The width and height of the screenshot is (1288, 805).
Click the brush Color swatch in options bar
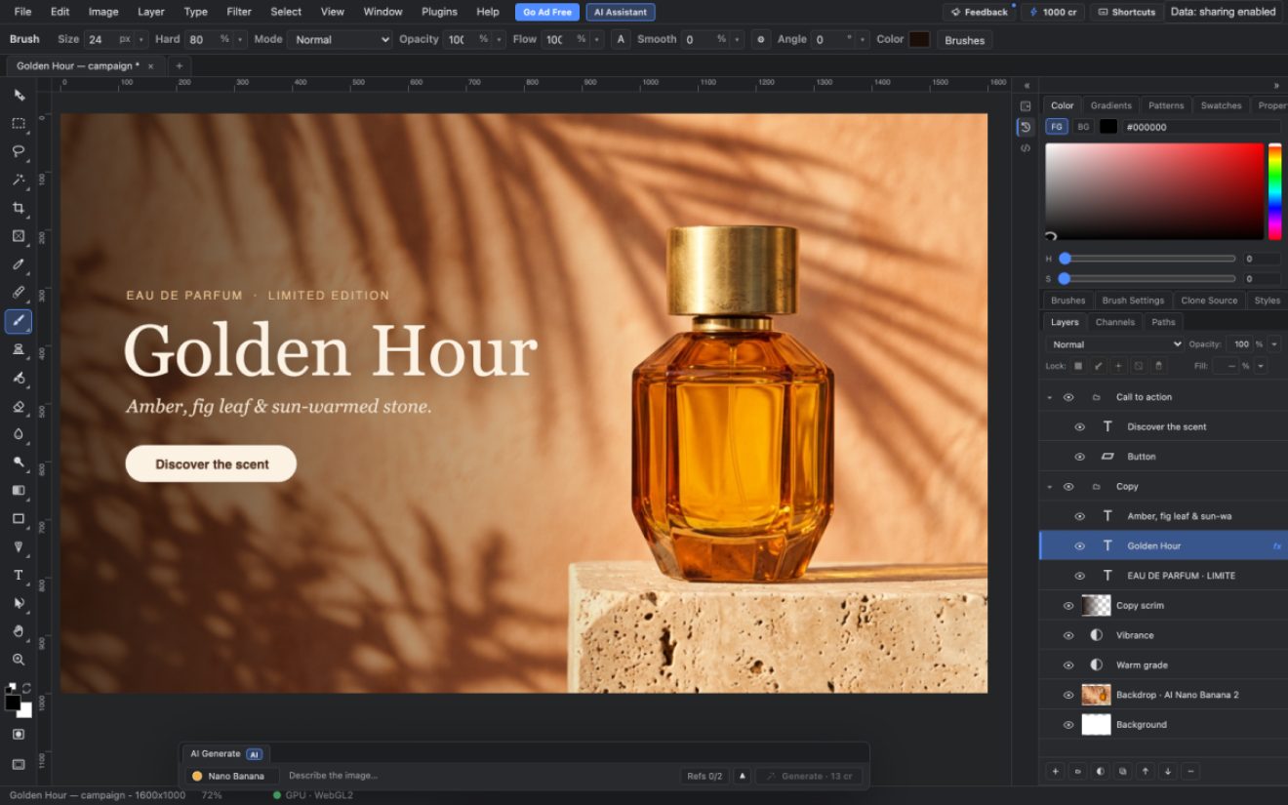[919, 39]
